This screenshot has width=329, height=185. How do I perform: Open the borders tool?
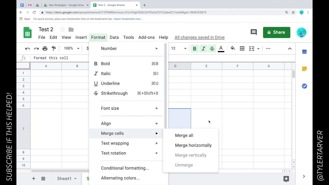coord(242,48)
